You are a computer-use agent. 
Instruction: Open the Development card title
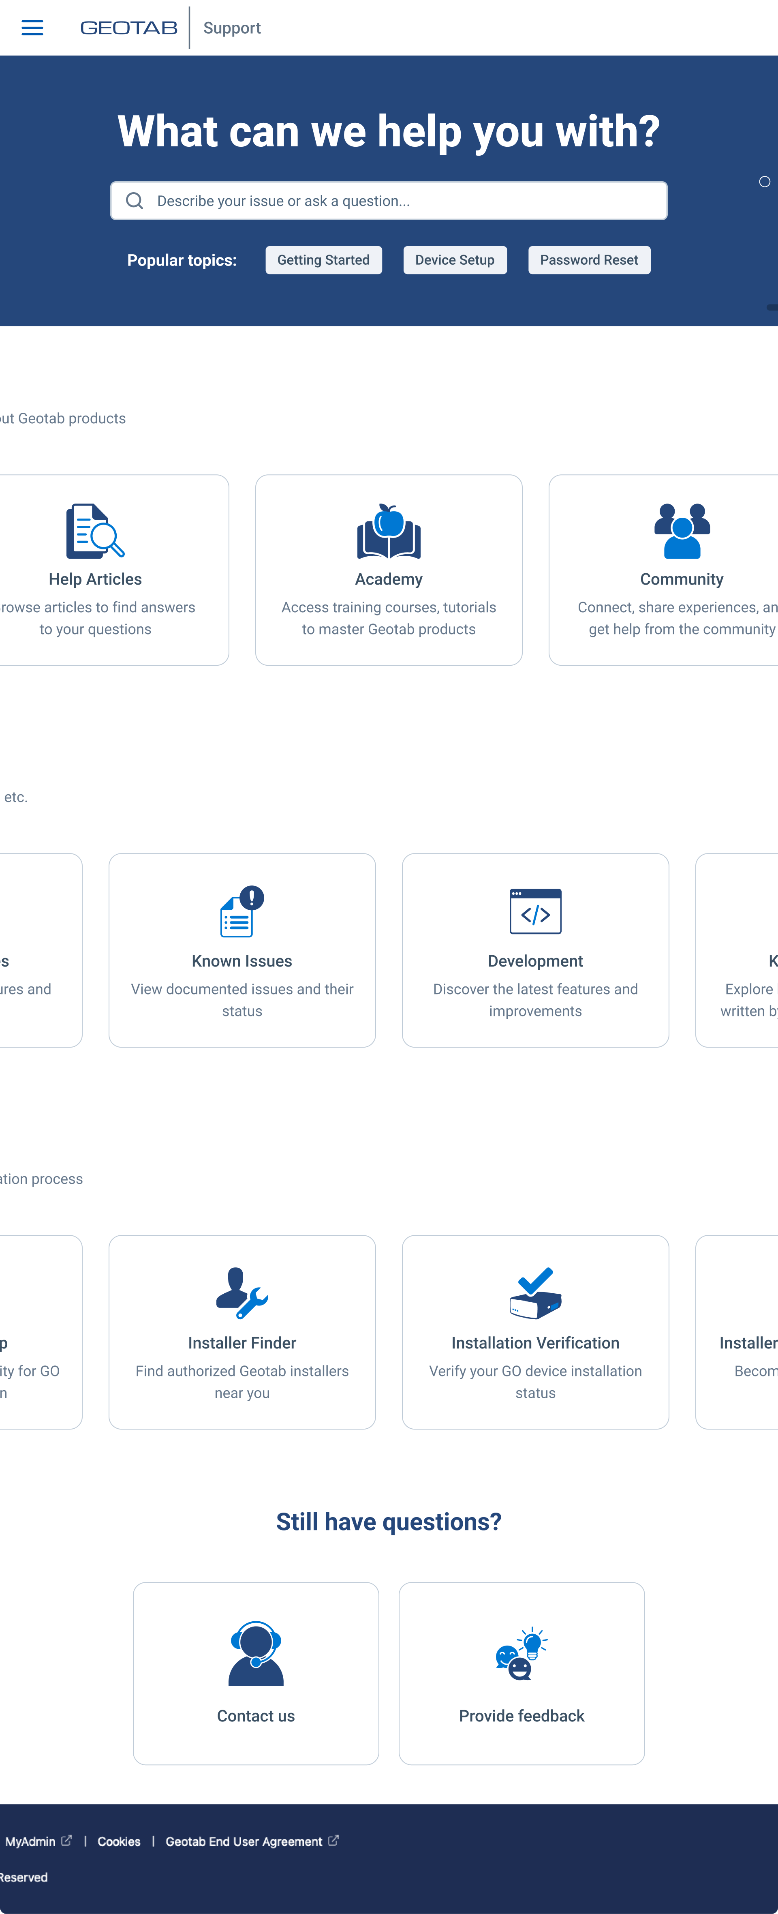click(535, 961)
